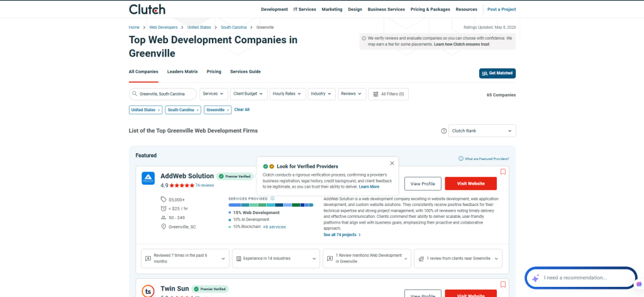Open the Hourly Rates filter dropdown
Viewport: 644px width, 297px height.
click(287, 94)
